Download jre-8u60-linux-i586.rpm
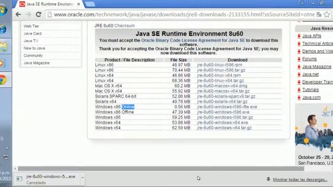Screen dimensions: 333x187 [220, 65]
